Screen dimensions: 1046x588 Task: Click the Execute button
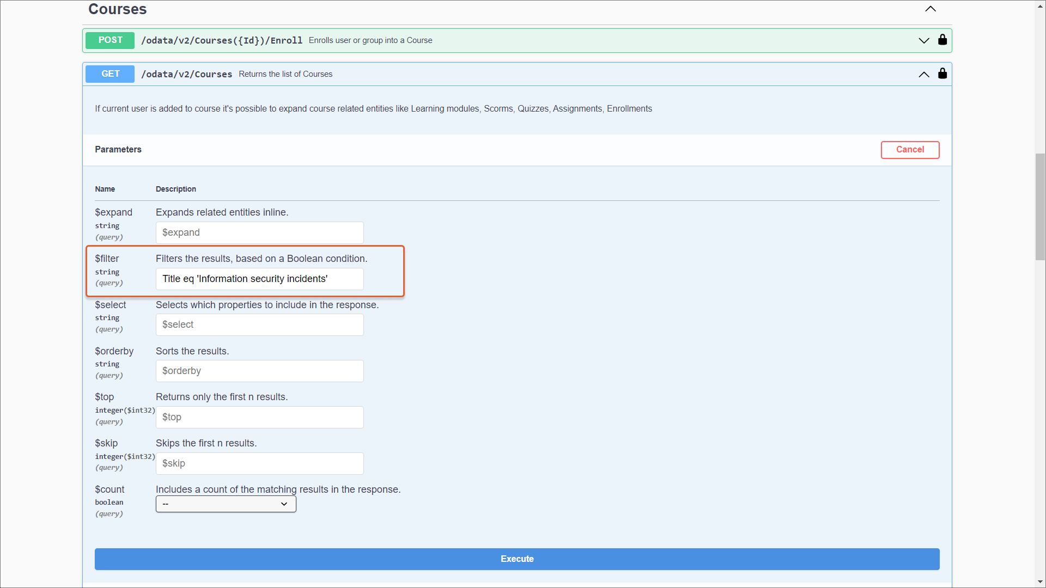pos(516,559)
